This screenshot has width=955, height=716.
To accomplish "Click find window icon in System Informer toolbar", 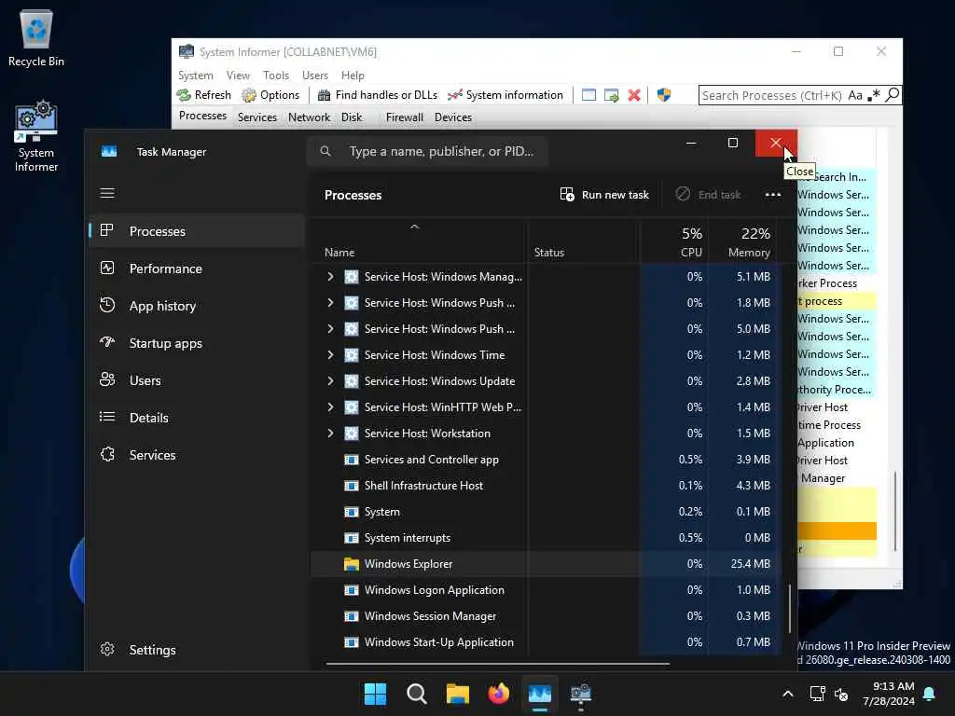I will tap(588, 95).
